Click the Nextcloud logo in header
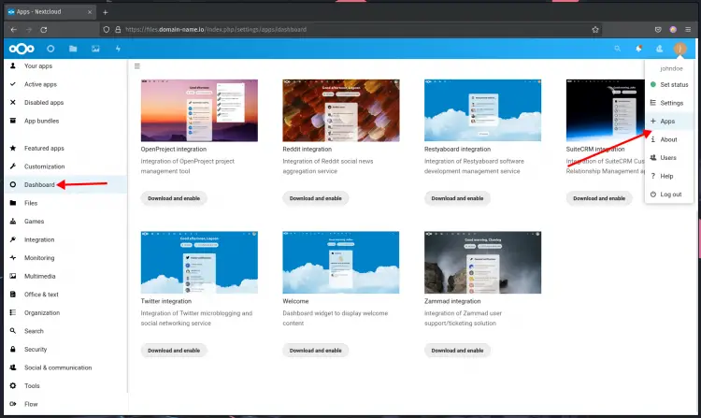 pos(21,49)
